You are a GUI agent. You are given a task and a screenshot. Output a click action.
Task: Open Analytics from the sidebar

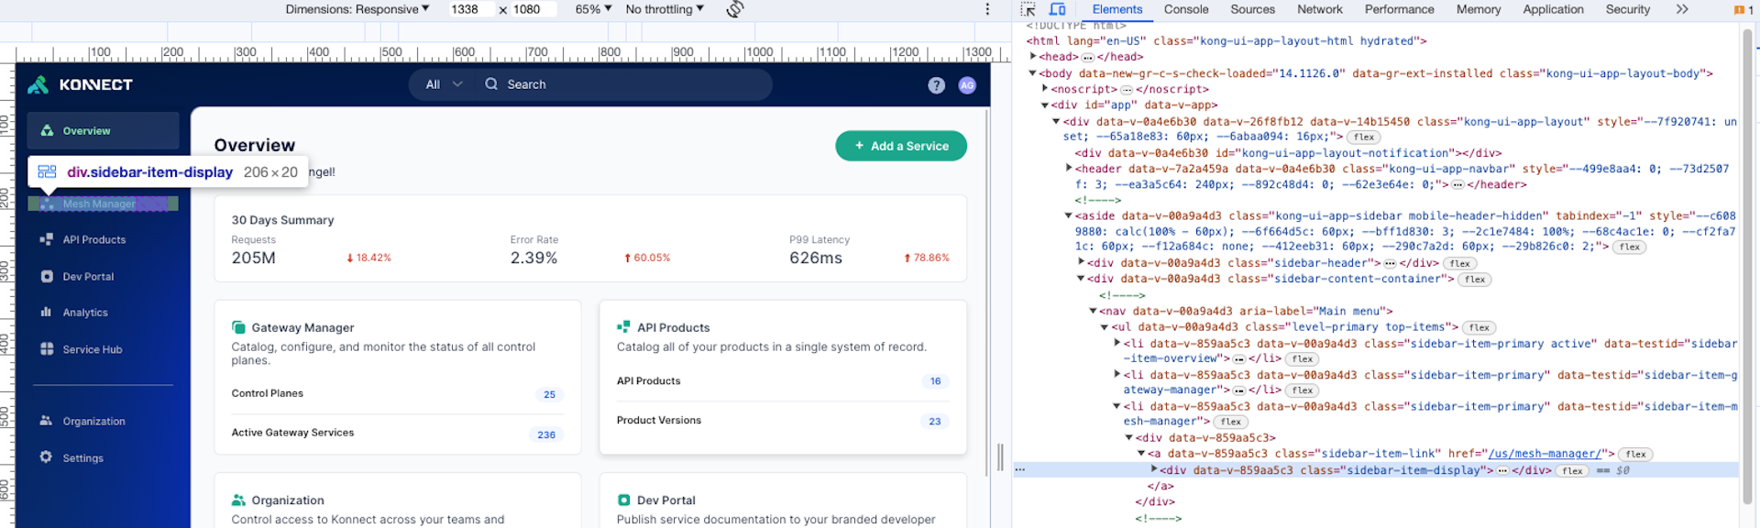coord(84,313)
